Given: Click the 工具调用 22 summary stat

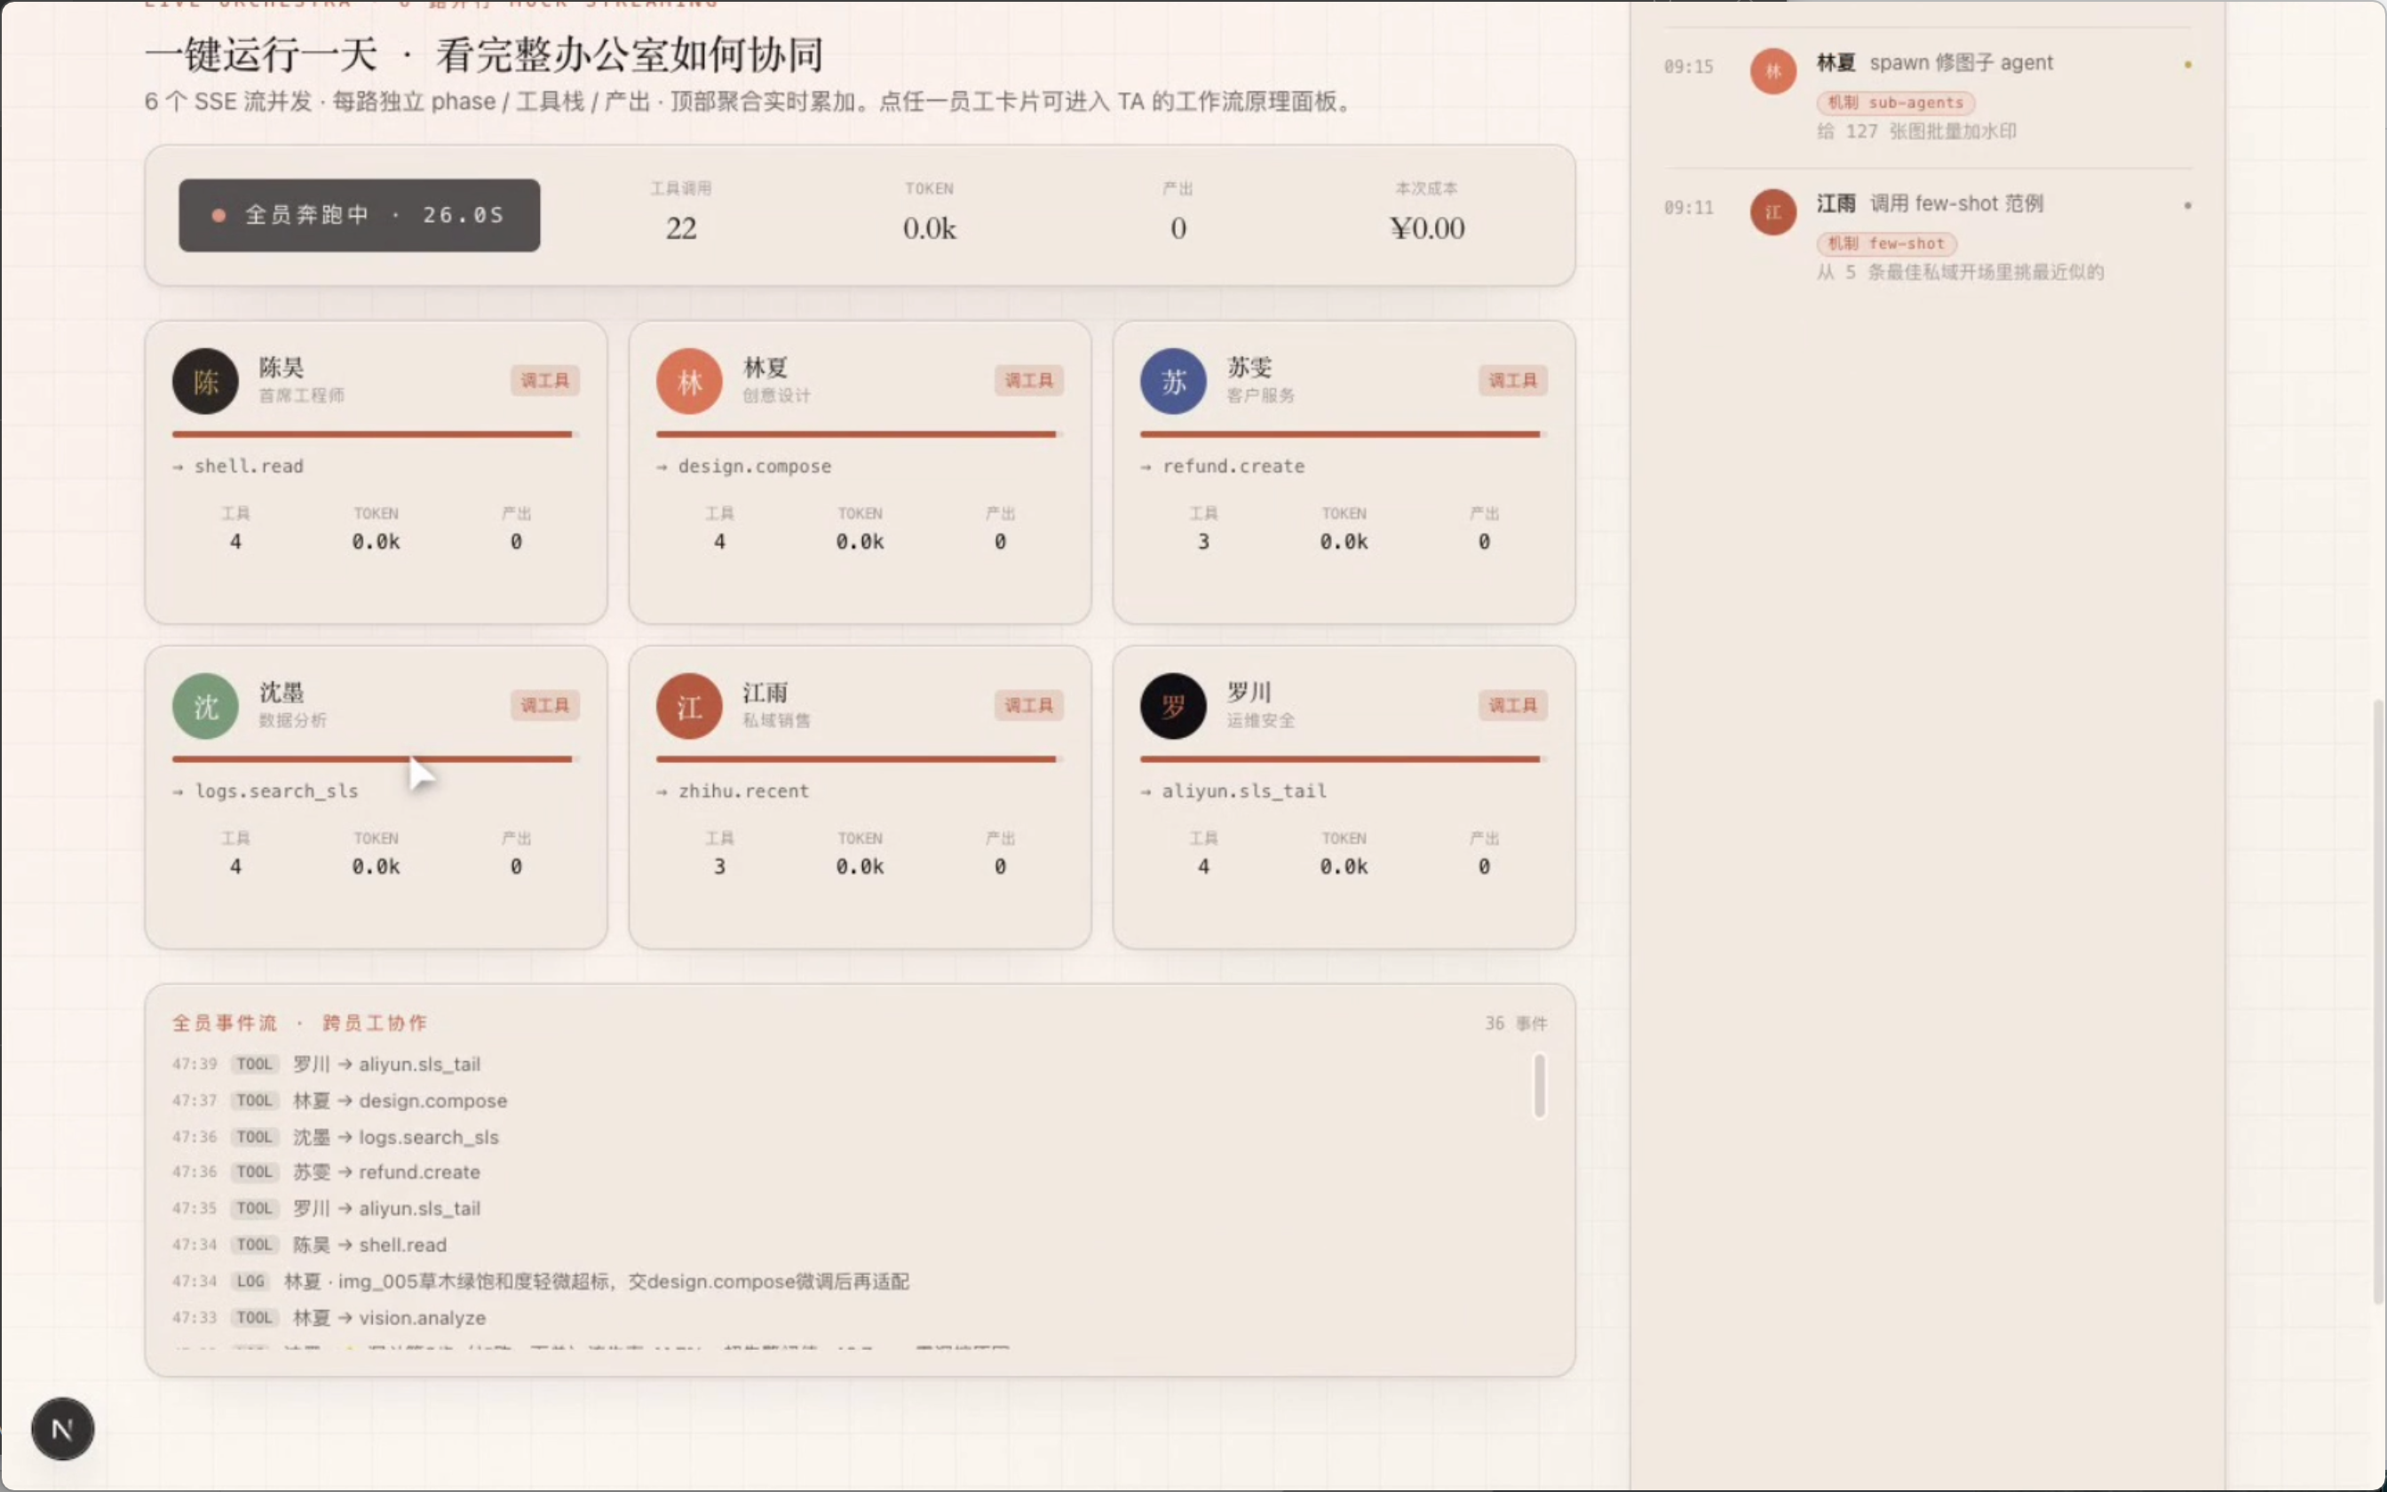Looking at the screenshot, I should click(680, 212).
